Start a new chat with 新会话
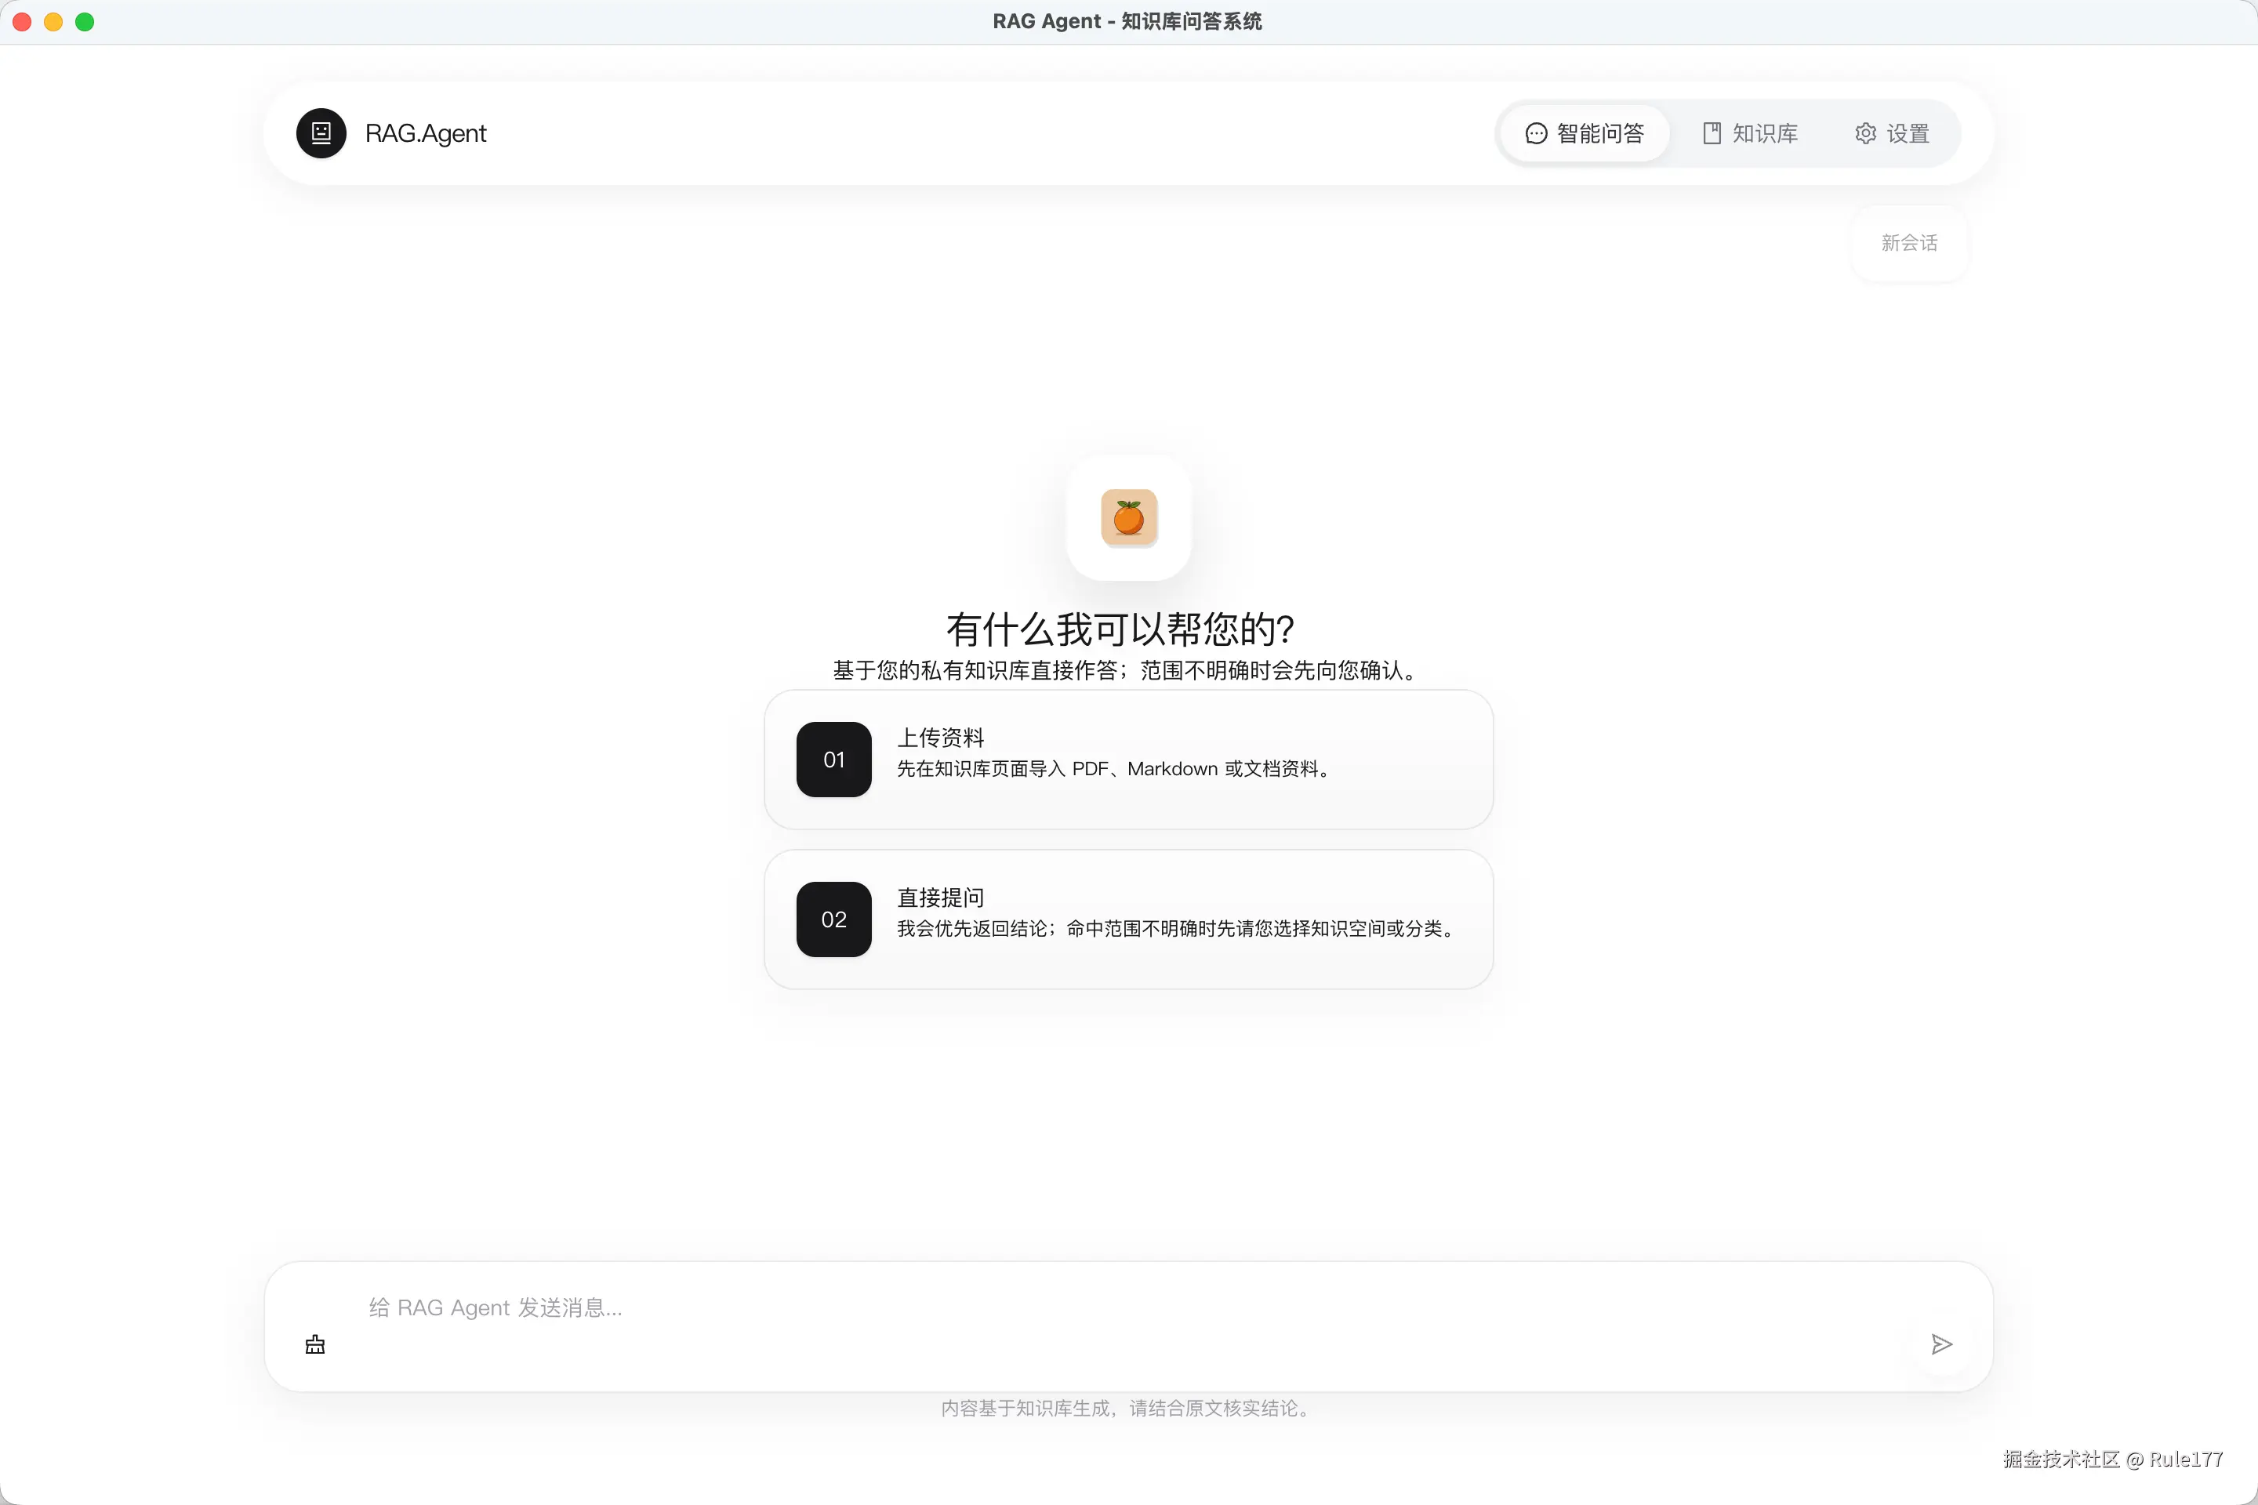This screenshot has width=2258, height=1505. (x=1908, y=243)
